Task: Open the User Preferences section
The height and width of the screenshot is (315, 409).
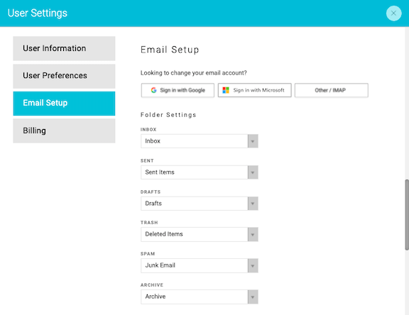Action: 64,76
